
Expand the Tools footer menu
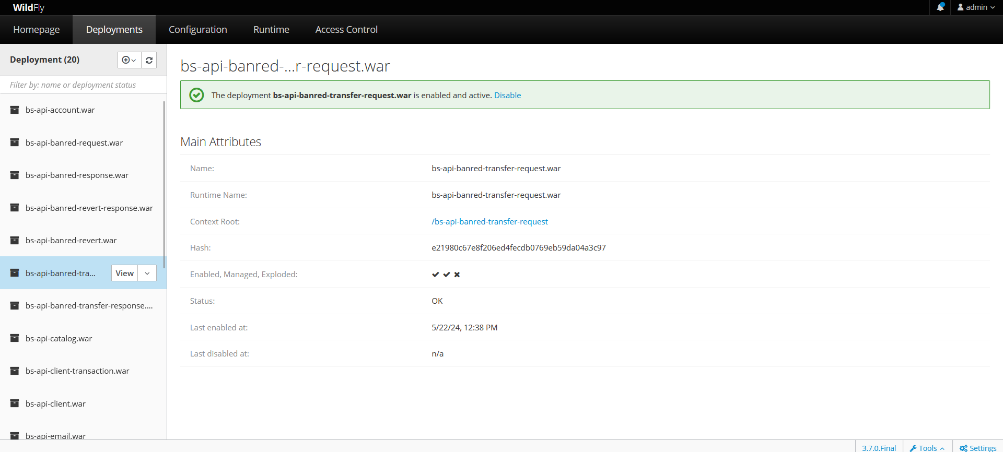pyautogui.click(x=927, y=447)
